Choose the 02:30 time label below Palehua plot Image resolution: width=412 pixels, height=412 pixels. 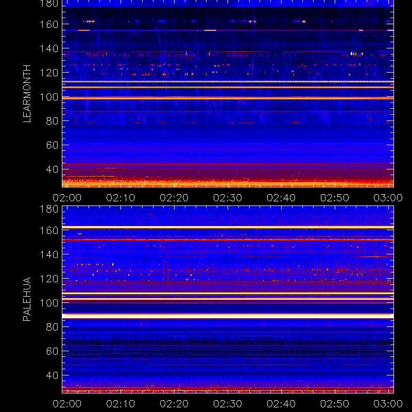pyautogui.click(x=228, y=404)
